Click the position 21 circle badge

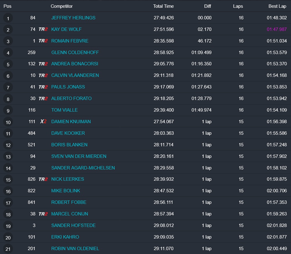pyautogui.click(x=8, y=249)
